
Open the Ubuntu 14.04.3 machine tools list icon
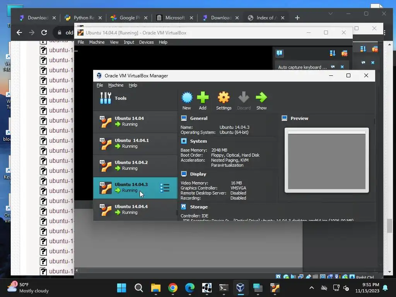pyautogui.click(x=165, y=188)
